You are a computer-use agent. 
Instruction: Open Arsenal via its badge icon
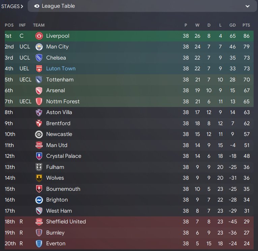[x=39, y=91]
